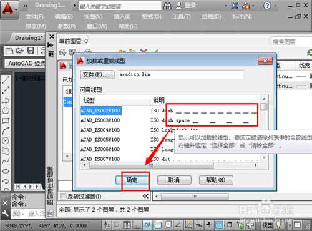Switch to the Drawing1* document tab

[x=29, y=38]
